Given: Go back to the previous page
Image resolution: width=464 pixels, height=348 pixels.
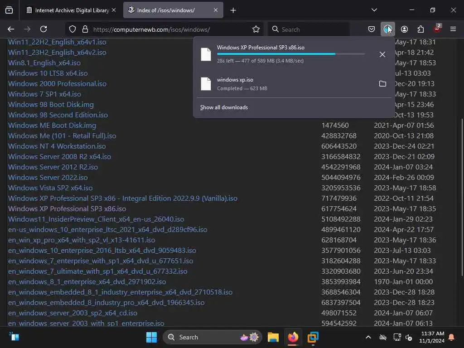Looking at the screenshot, I should point(11,29).
